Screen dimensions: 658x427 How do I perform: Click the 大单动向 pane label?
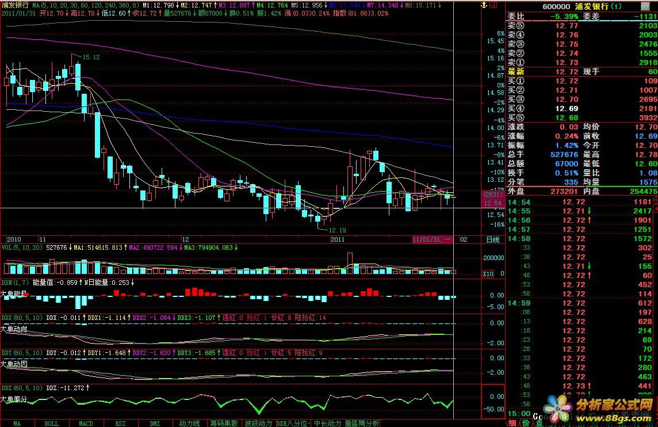(14, 329)
